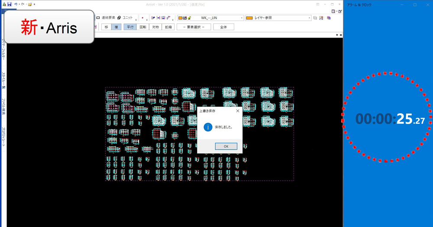433x227 pixels.
Task: Click the ユニット toolbar icon
Action: 119,18
